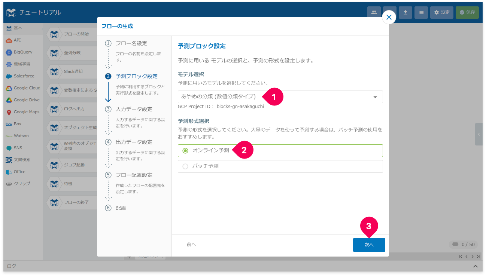Click the API category icon in sidebar
Viewport: 486px width, 276px height.
tap(9, 40)
